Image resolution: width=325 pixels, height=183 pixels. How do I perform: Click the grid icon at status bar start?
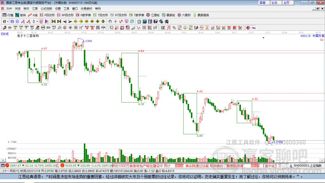click(x=3, y=166)
